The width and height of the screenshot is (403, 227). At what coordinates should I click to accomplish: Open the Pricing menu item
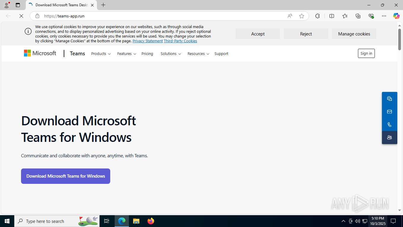coord(147,54)
